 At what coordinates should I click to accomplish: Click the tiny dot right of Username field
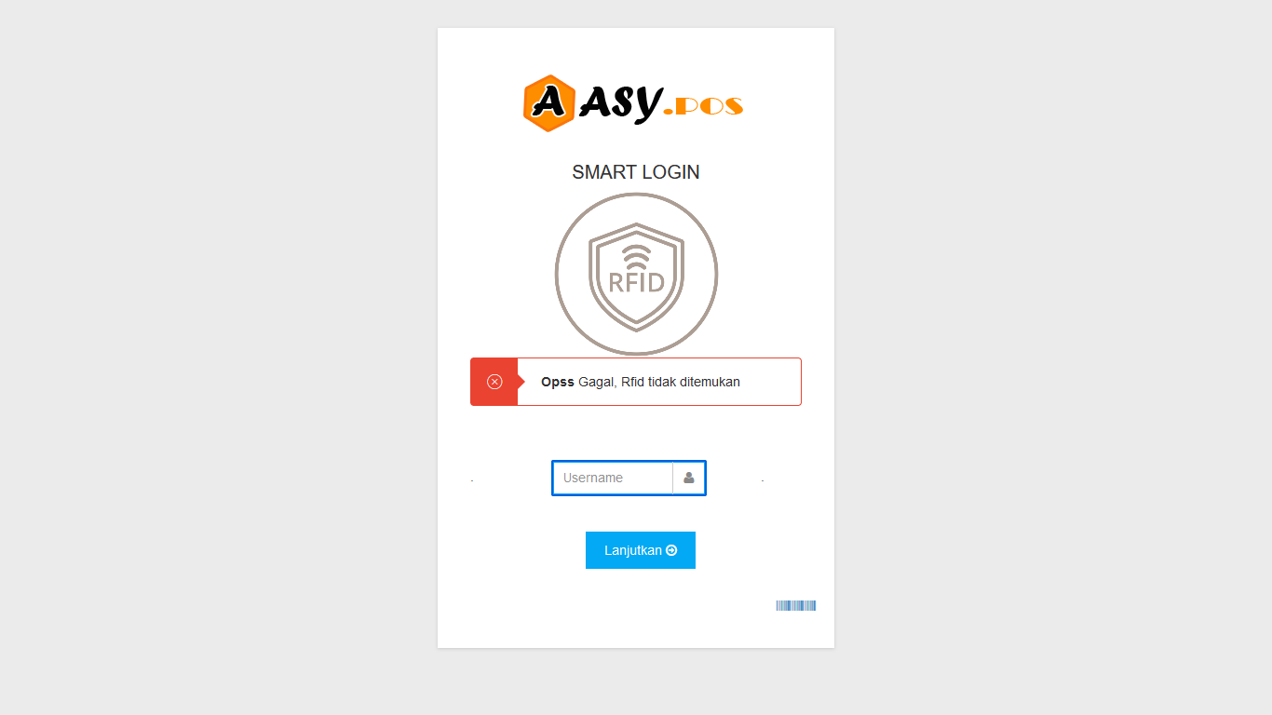tap(763, 480)
